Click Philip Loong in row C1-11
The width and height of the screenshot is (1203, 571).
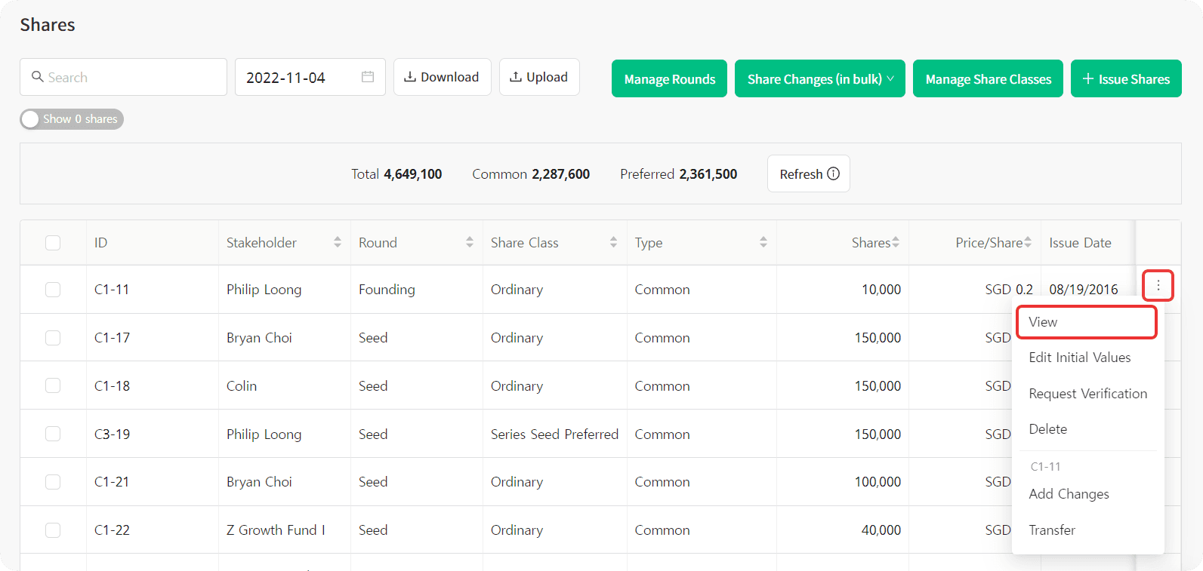264,290
